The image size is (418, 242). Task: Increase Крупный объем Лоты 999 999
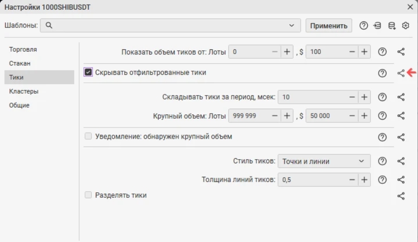(x=287, y=116)
